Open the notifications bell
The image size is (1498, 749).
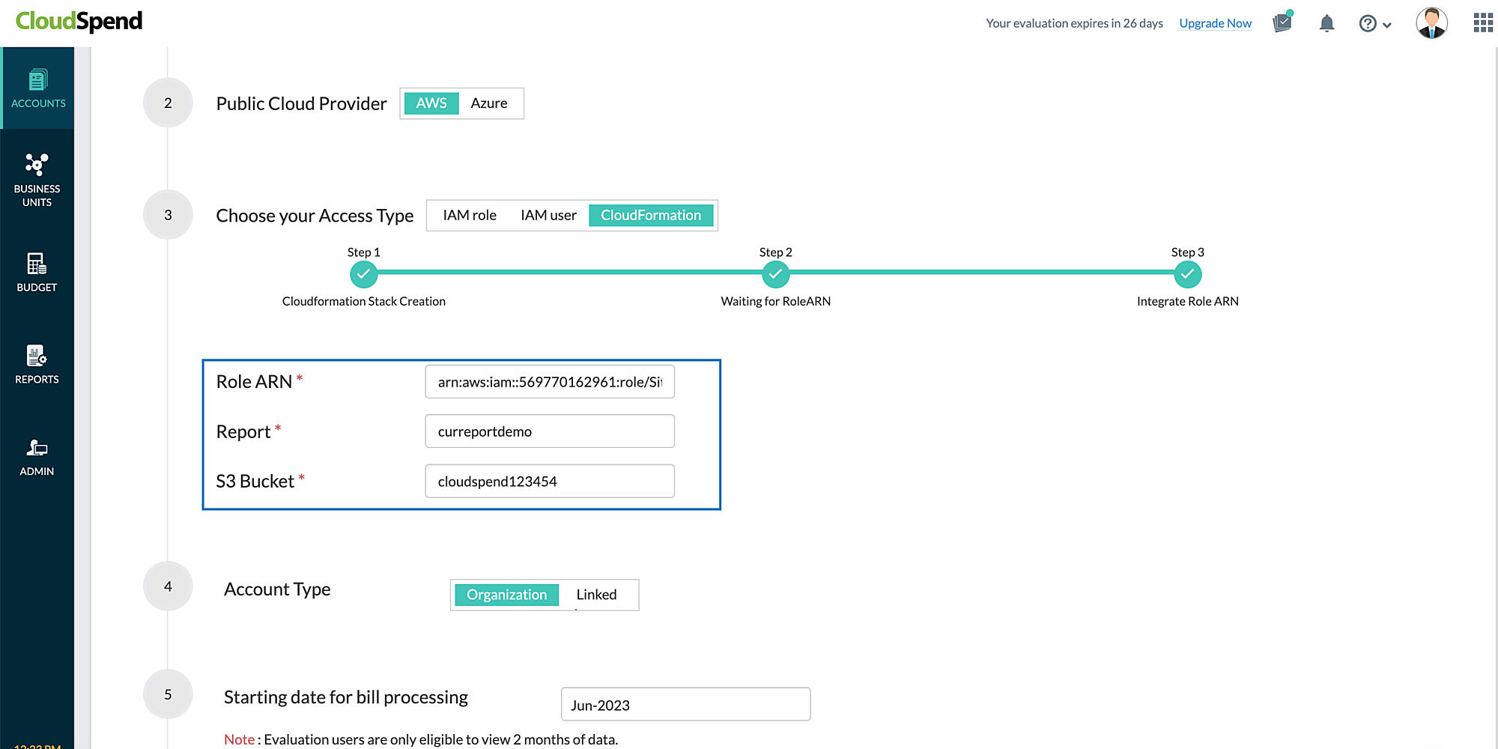coord(1326,23)
